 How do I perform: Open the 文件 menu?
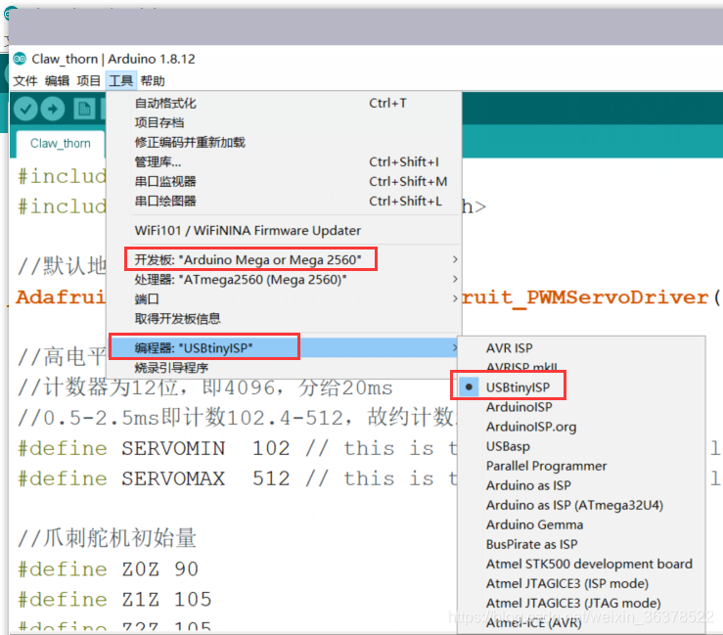pos(24,81)
